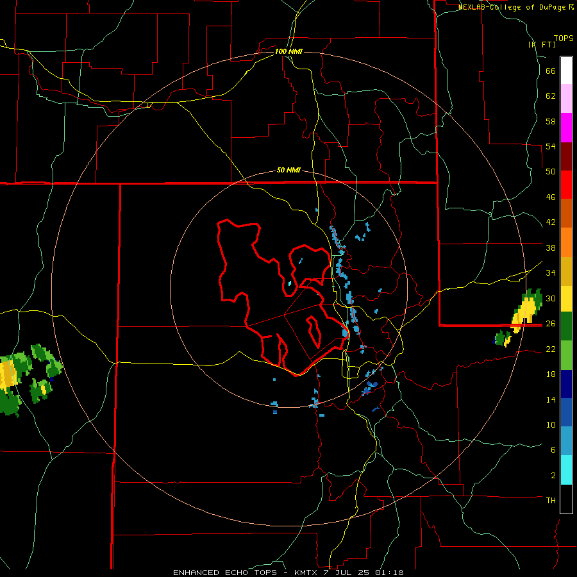
Task: Click the "58" scale value
Action: [x=551, y=121]
